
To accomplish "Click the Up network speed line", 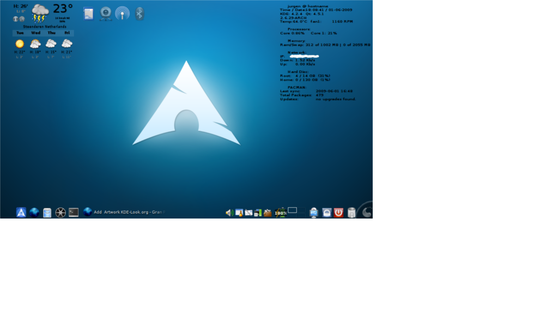I will pos(298,64).
